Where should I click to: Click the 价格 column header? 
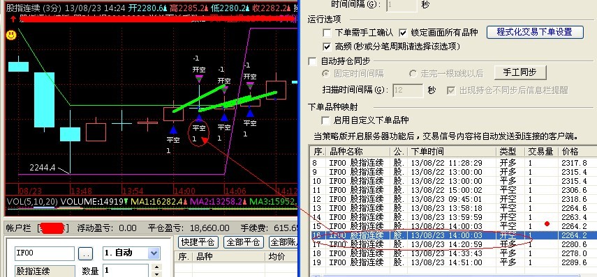click(577, 152)
